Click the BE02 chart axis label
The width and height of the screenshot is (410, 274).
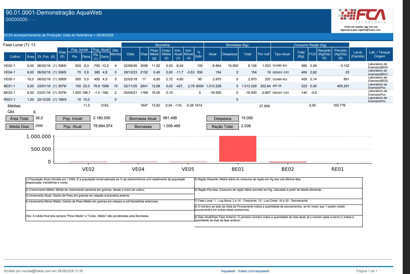288,169
